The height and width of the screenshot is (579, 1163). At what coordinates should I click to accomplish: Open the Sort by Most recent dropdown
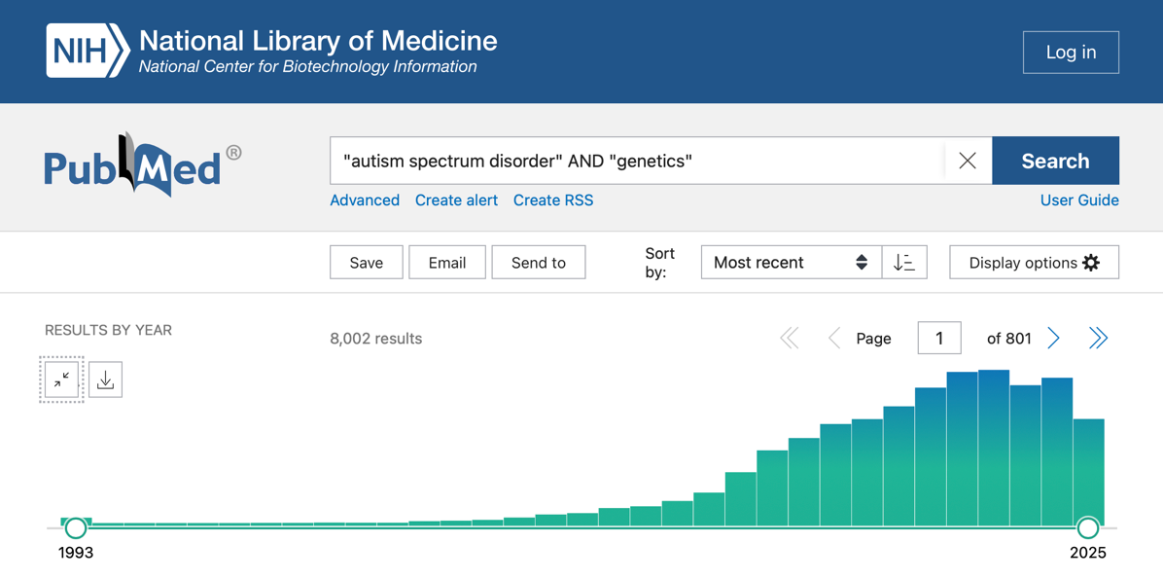tap(790, 263)
